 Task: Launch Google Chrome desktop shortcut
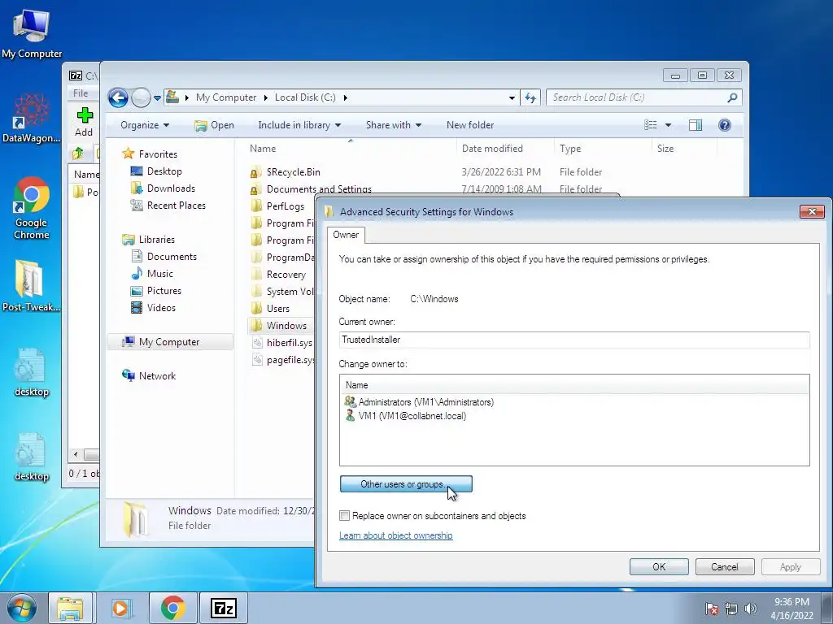coord(32,208)
